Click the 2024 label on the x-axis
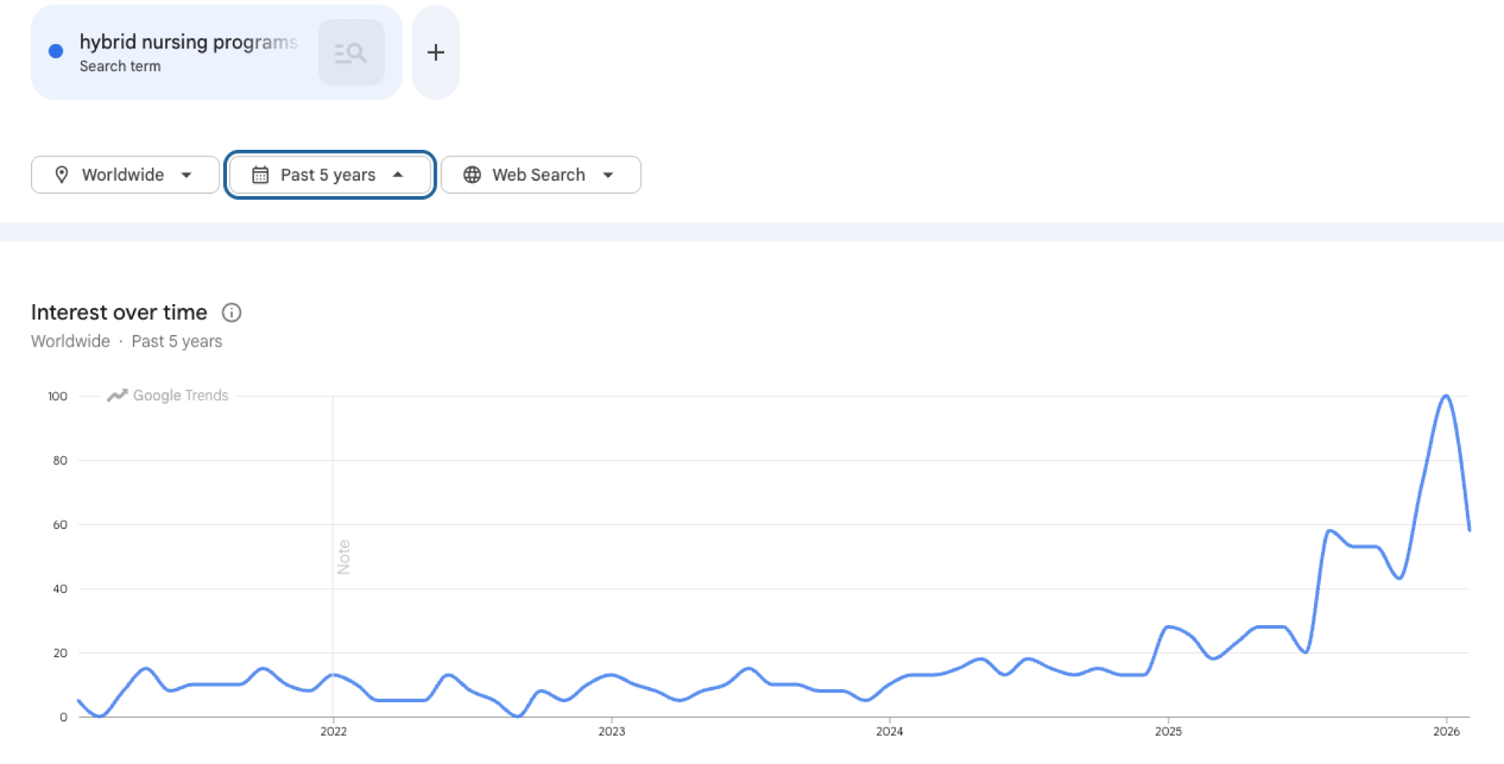Image resolution: width=1504 pixels, height=764 pixels. pyautogui.click(x=889, y=731)
